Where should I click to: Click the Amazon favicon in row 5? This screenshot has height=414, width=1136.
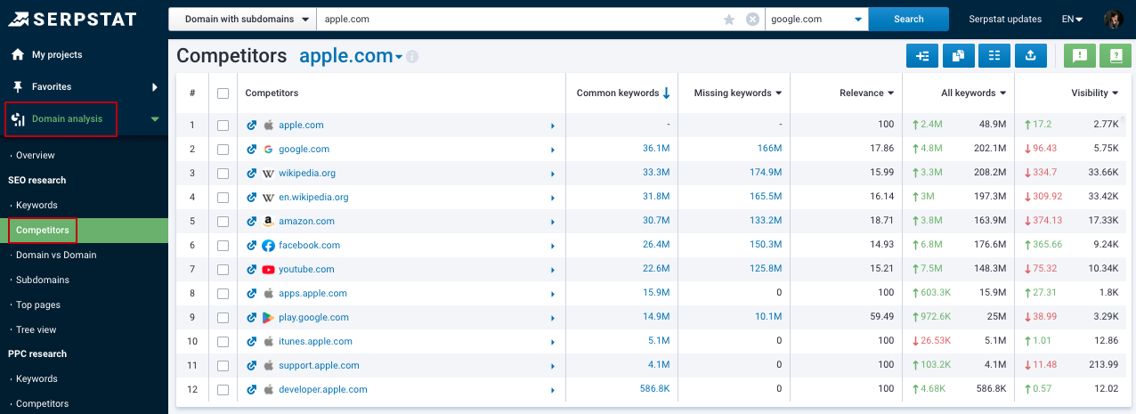coord(268,222)
